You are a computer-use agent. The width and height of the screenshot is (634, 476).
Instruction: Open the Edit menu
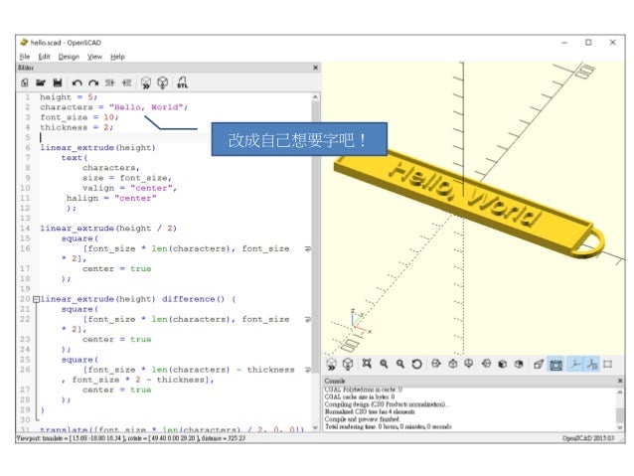coord(44,57)
